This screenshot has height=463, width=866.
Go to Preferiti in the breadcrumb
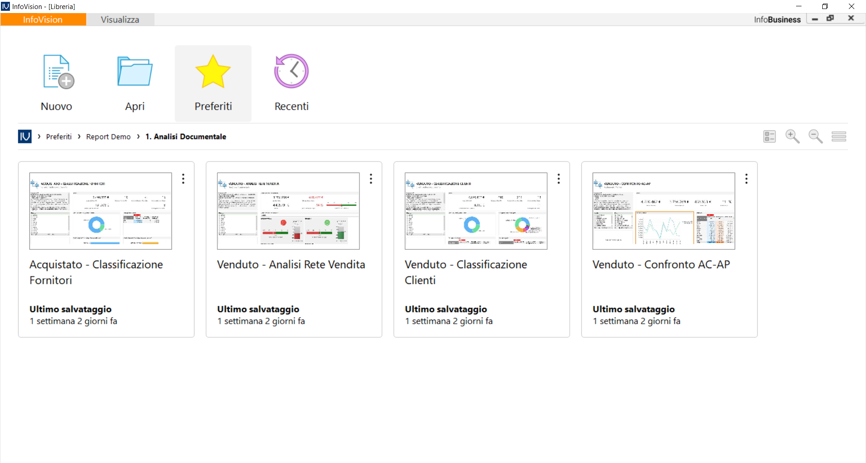[59, 137]
